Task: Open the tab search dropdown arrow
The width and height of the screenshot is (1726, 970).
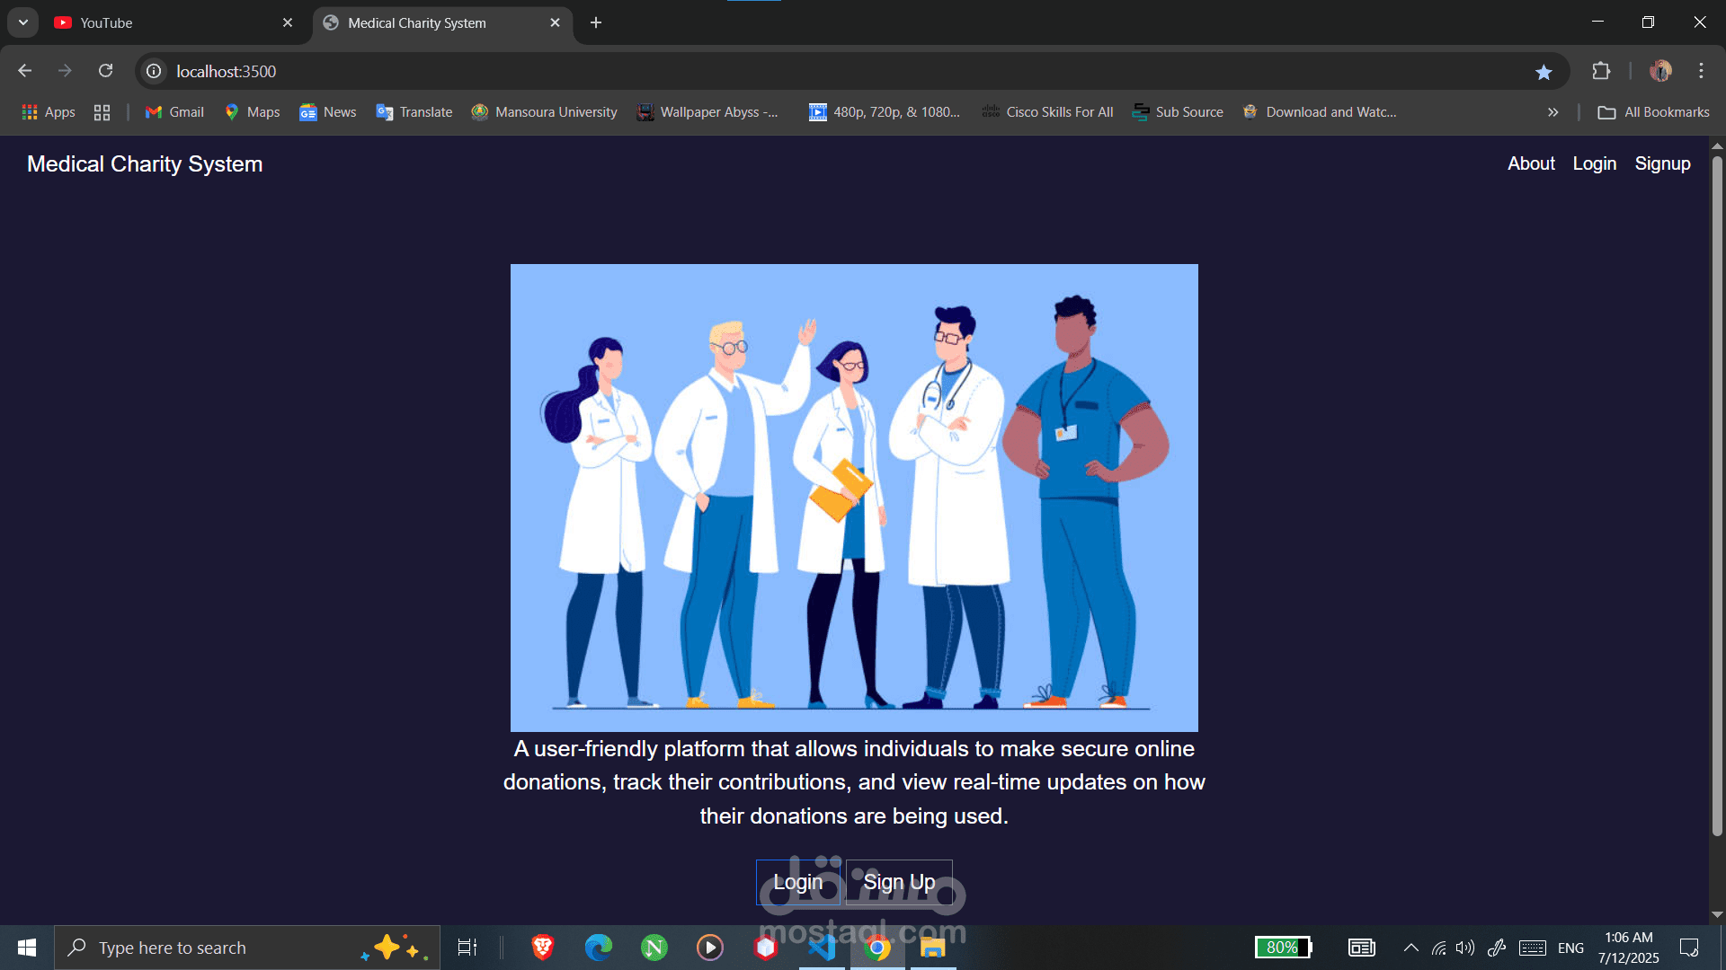Action: coord(23,22)
